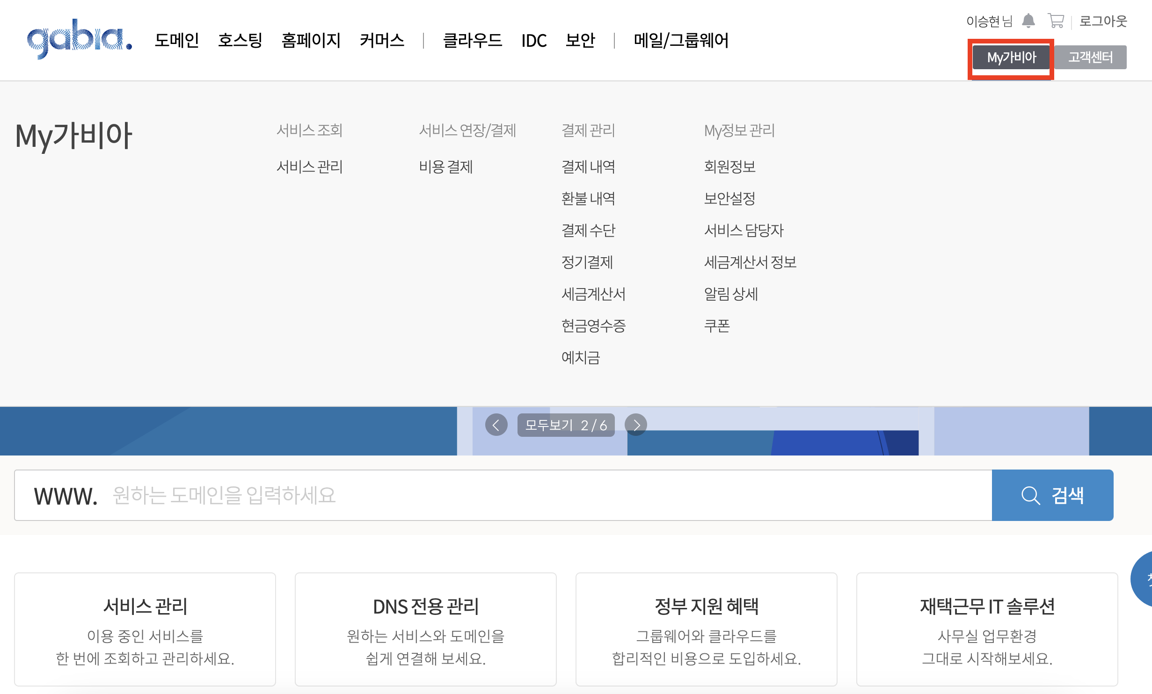Select 클라우드 in top navigation

click(x=472, y=40)
